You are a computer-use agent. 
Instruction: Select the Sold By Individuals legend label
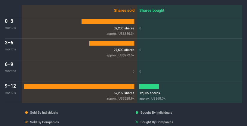(44, 112)
